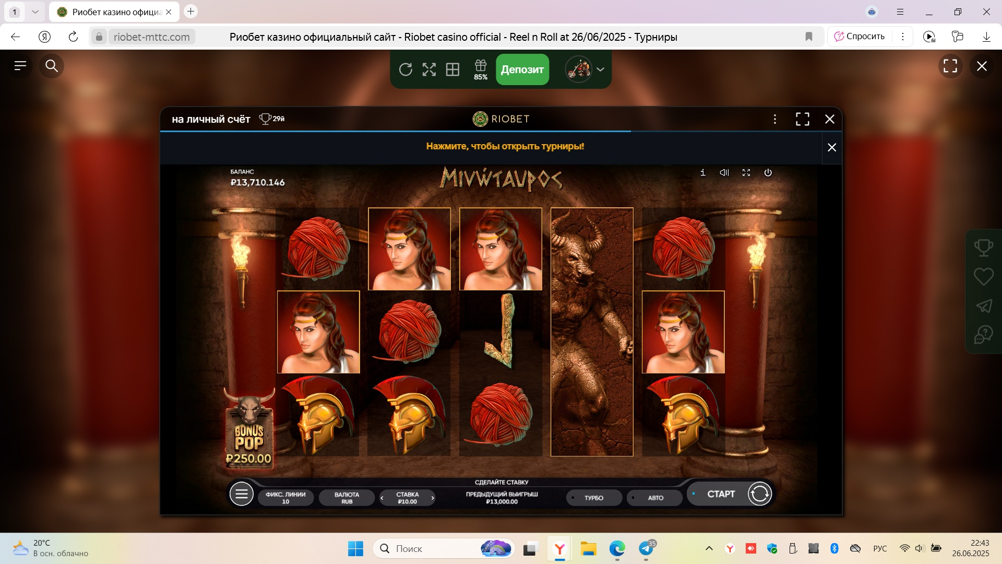Open slot hamburger menu button
This screenshot has height=564, width=1002.
tap(242, 494)
